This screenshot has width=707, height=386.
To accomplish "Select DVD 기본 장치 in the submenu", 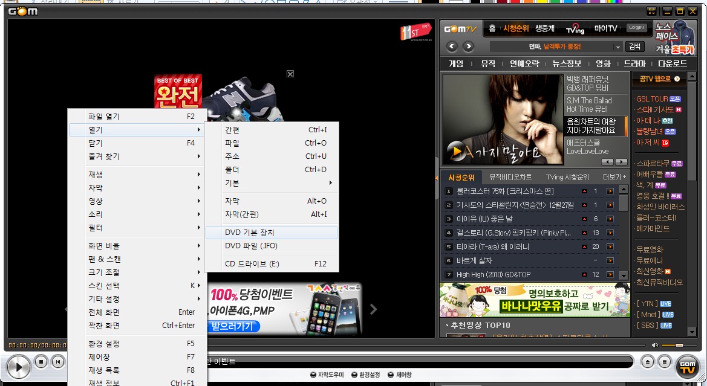I will pos(272,233).
